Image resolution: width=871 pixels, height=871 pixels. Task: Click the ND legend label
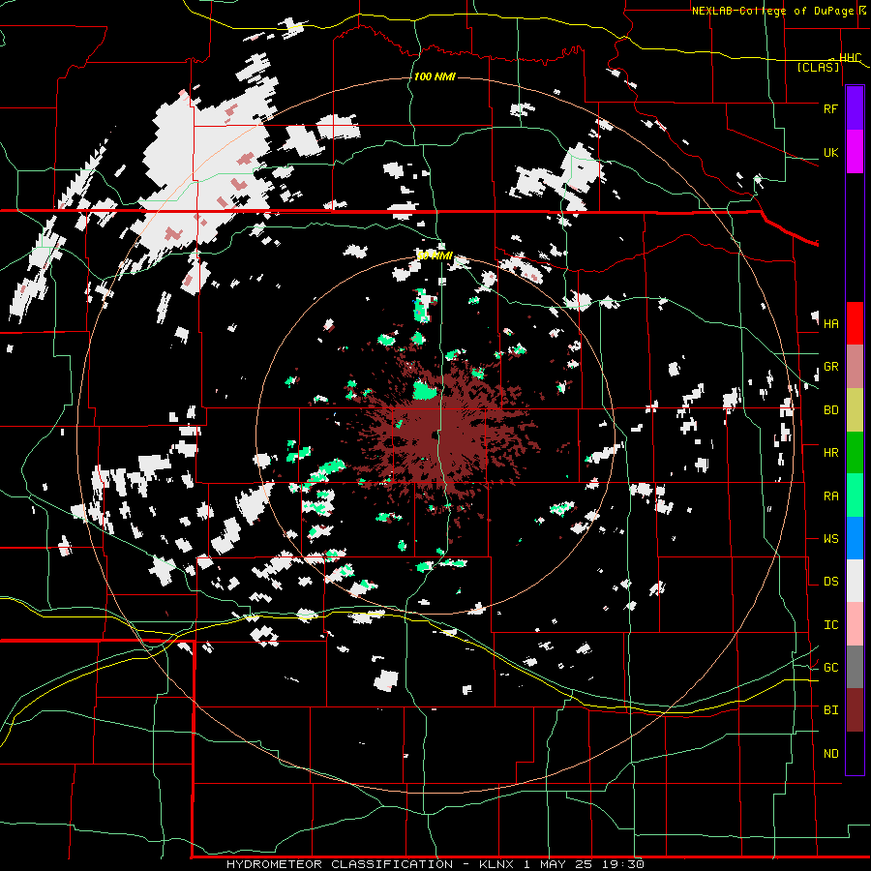click(830, 754)
